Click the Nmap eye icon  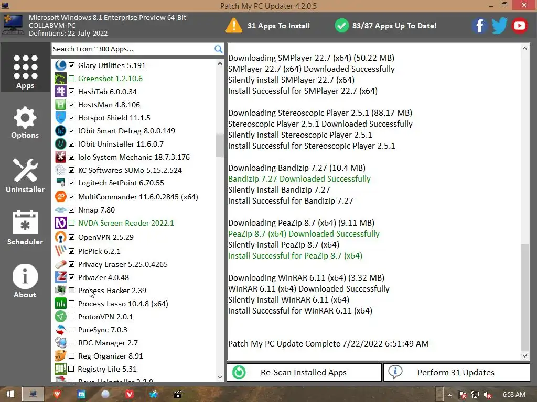point(60,210)
